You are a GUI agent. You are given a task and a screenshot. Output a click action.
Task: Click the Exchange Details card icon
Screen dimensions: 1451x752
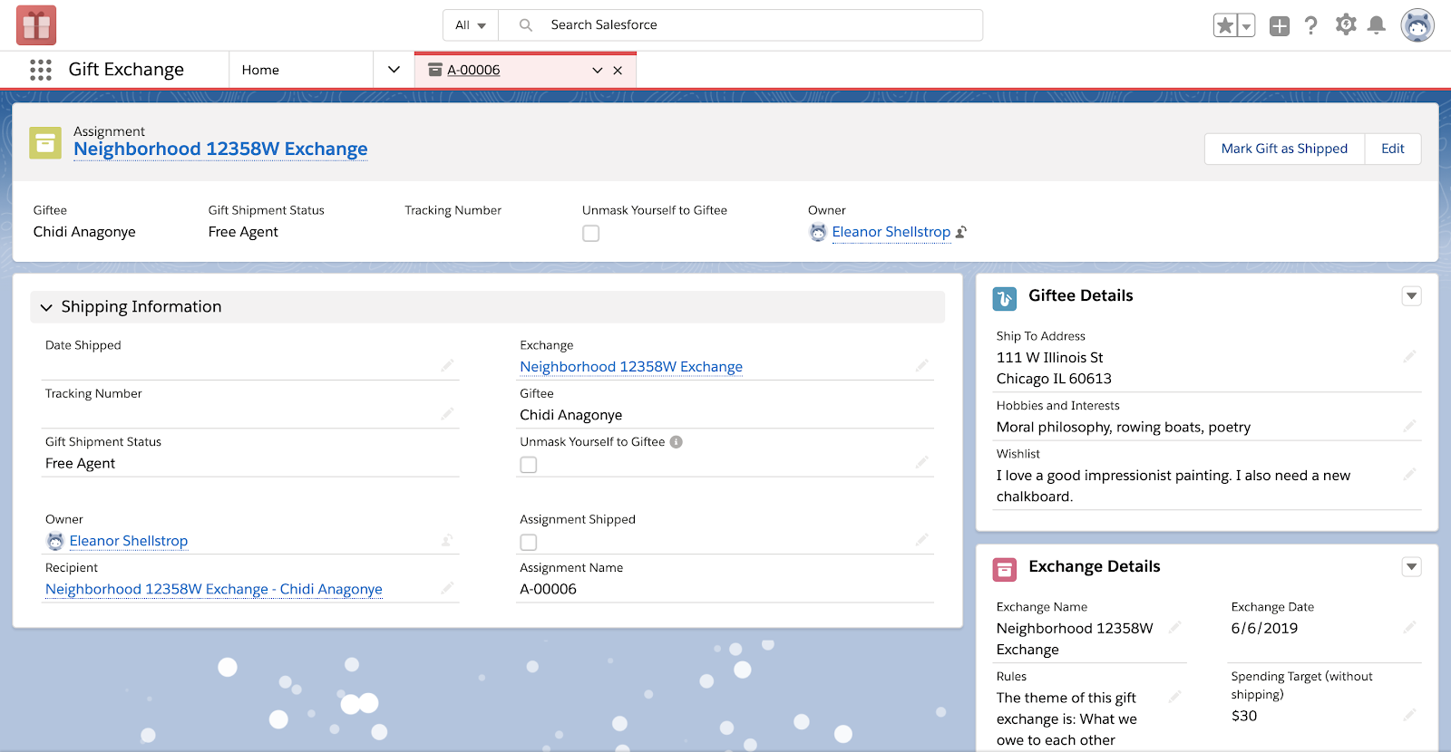[x=1005, y=569]
